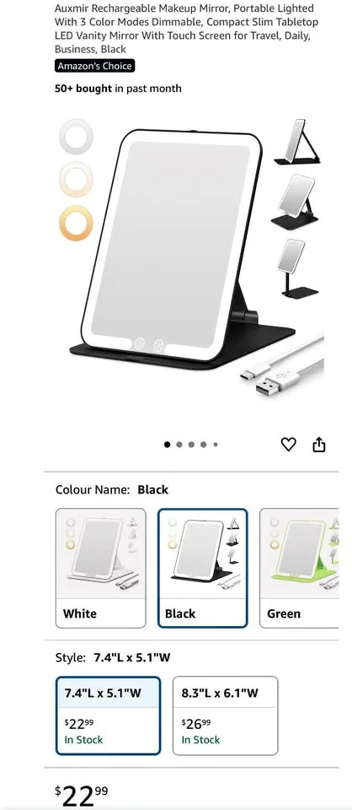Go to second image carousel dot
Screen dimensions: 352x810
pyautogui.click(x=179, y=445)
